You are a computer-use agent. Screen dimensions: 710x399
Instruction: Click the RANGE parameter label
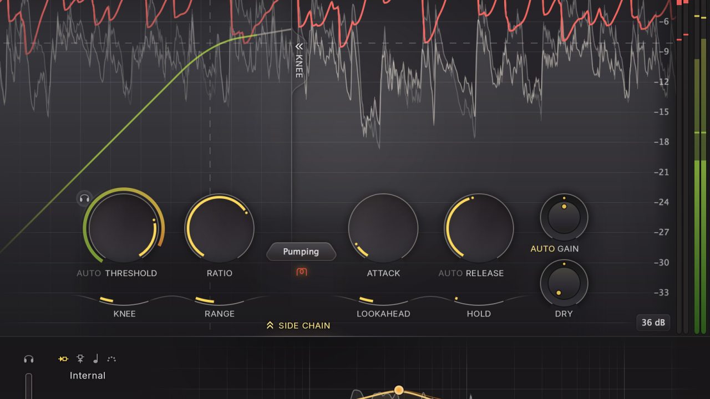[x=220, y=314]
